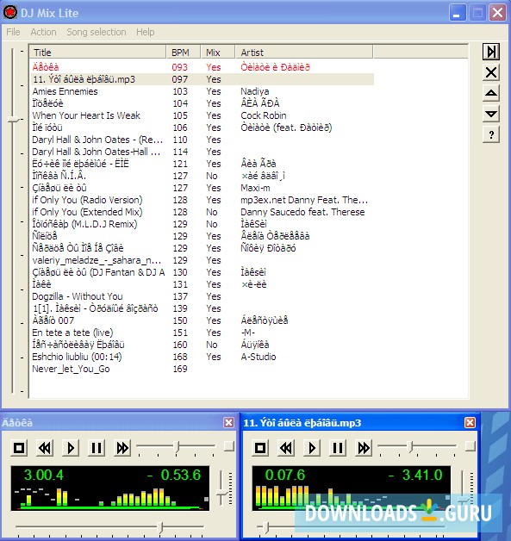Pause the right deck track

338,448
